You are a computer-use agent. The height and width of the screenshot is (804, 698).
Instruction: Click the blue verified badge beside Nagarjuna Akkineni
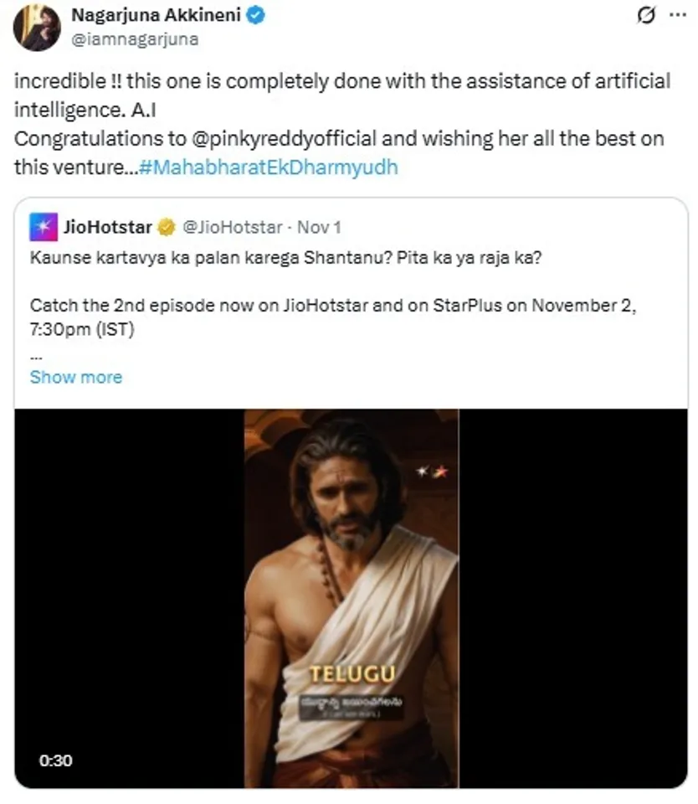[254, 14]
